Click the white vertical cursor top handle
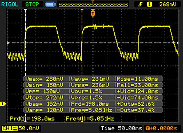 point(25,10)
